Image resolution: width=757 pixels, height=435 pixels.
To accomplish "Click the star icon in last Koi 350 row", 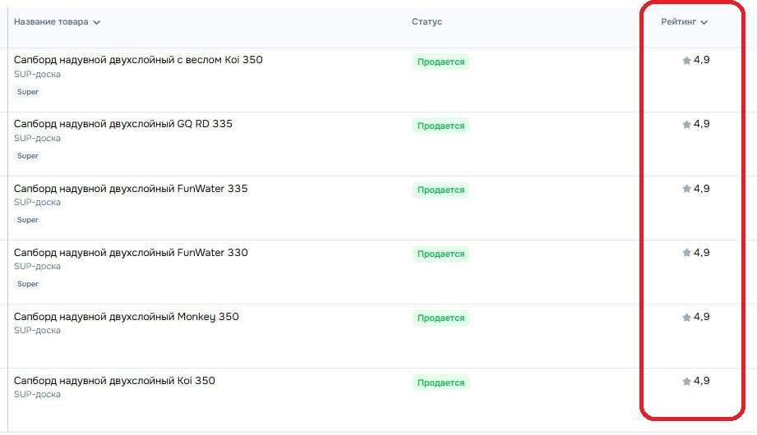I will [686, 381].
